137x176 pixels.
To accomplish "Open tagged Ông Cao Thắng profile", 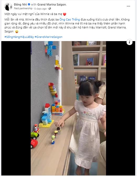I will 70,19.
